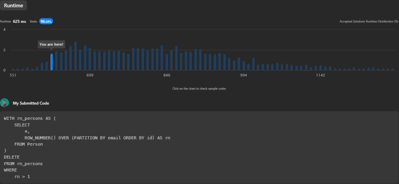Screen dimensions: 399x184
Task: Click the x-axis label 699
Action: click(x=90, y=76)
